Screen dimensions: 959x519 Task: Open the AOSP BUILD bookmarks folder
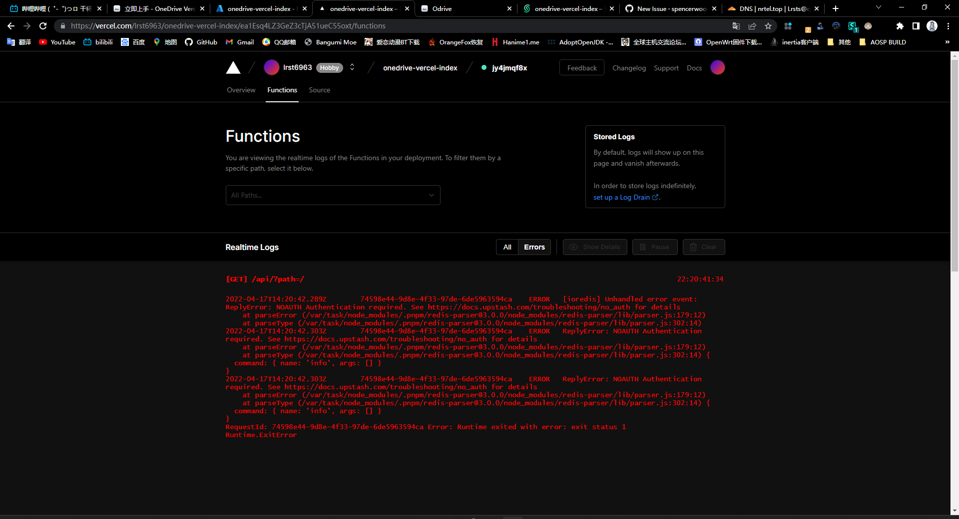click(x=882, y=42)
